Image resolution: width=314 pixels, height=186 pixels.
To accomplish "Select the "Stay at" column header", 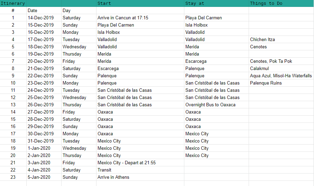I will click(194, 3).
